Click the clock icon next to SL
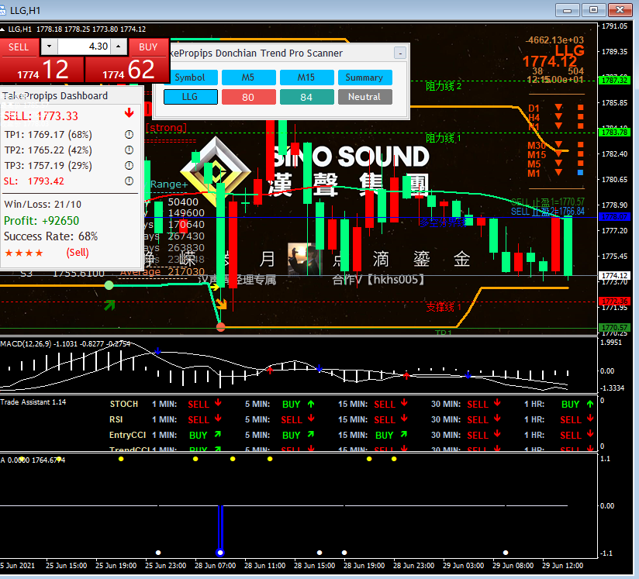 (130, 181)
